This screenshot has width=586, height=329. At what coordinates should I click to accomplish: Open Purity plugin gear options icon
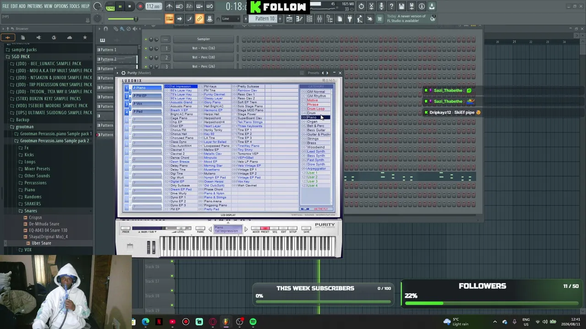(123, 73)
